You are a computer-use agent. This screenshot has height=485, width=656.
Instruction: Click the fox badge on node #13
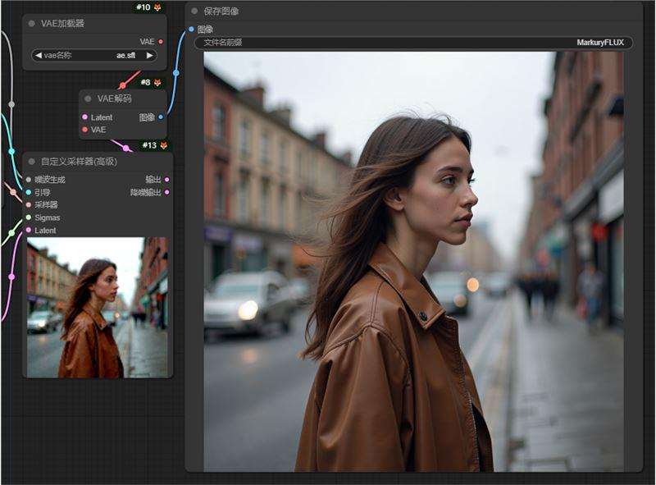tap(164, 145)
